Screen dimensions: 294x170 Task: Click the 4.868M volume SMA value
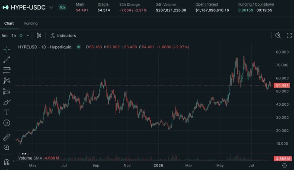pyautogui.click(x=52, y=158)
